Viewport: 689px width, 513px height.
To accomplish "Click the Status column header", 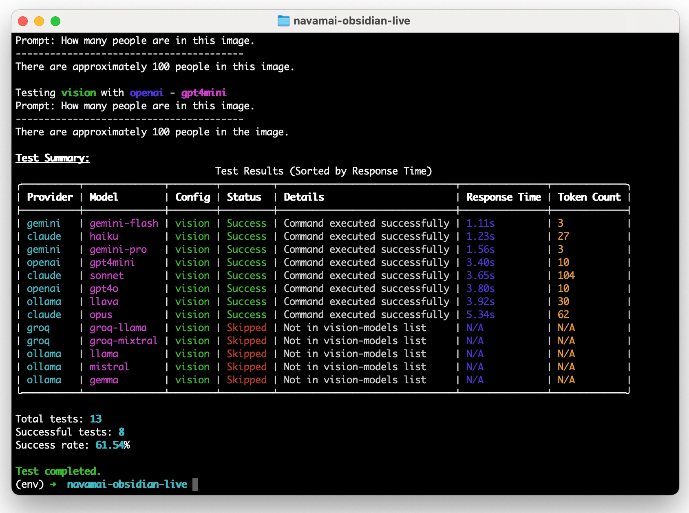I will tap(244, 197).
